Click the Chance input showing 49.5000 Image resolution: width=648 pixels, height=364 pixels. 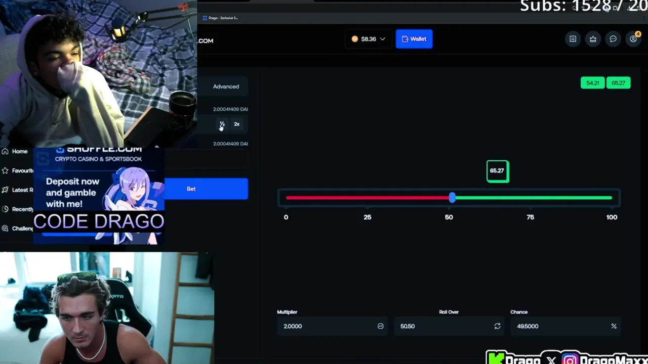click(565, 326)
